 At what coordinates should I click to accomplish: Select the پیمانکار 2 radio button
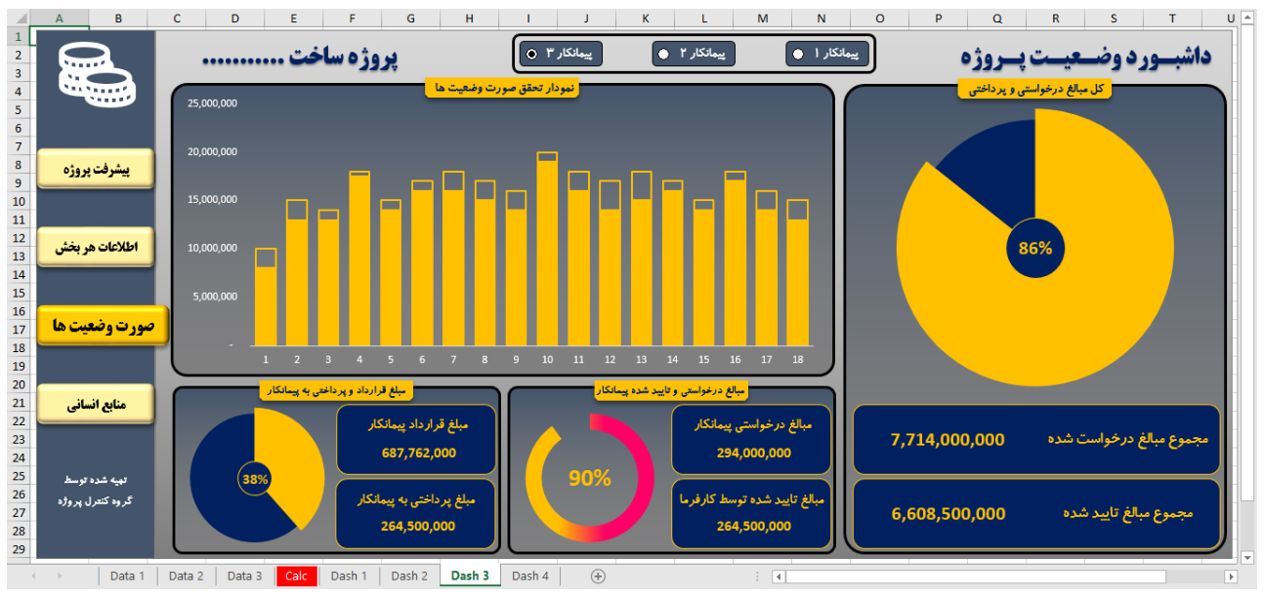664,55
